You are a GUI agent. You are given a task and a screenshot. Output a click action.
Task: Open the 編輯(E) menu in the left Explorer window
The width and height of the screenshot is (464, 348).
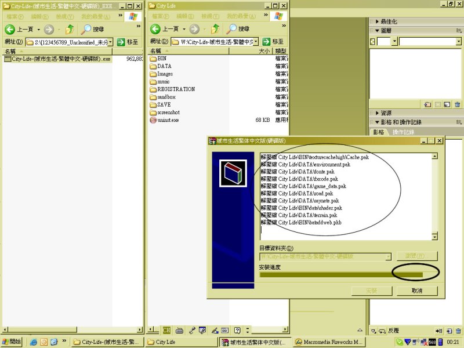[x=39, y=17]
